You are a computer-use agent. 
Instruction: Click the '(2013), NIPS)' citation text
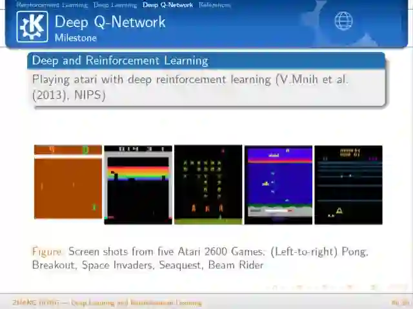pos(69,95)
